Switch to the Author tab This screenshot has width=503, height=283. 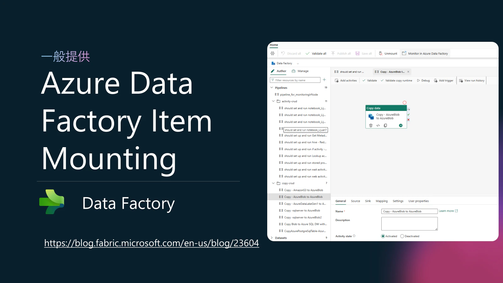click(279, 71)
